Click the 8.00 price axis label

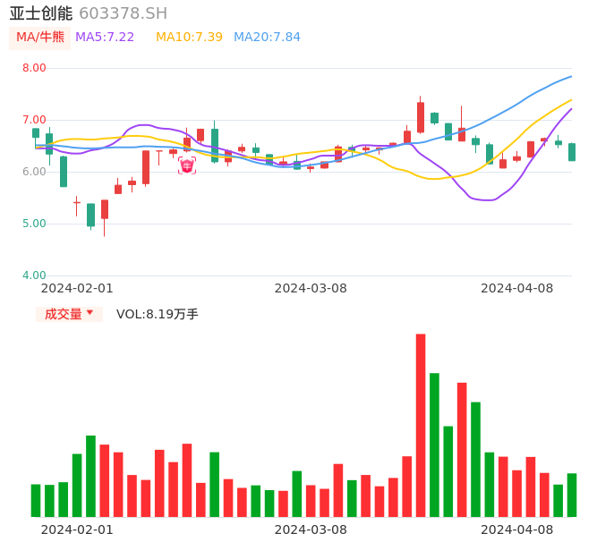tap(34, 68)
